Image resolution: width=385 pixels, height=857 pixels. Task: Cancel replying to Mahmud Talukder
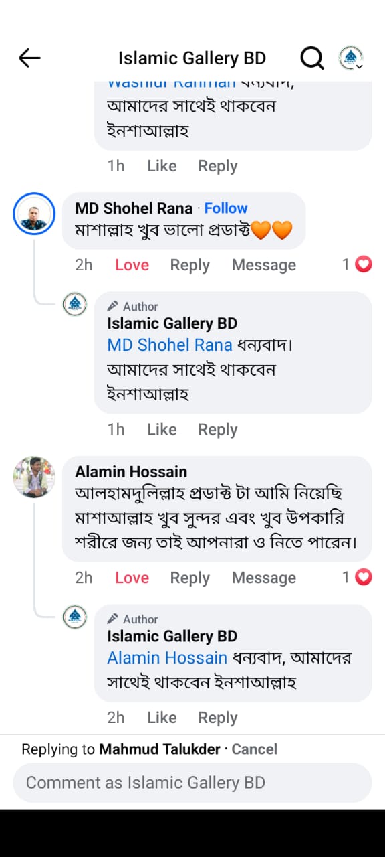click(x=254, y=749)
